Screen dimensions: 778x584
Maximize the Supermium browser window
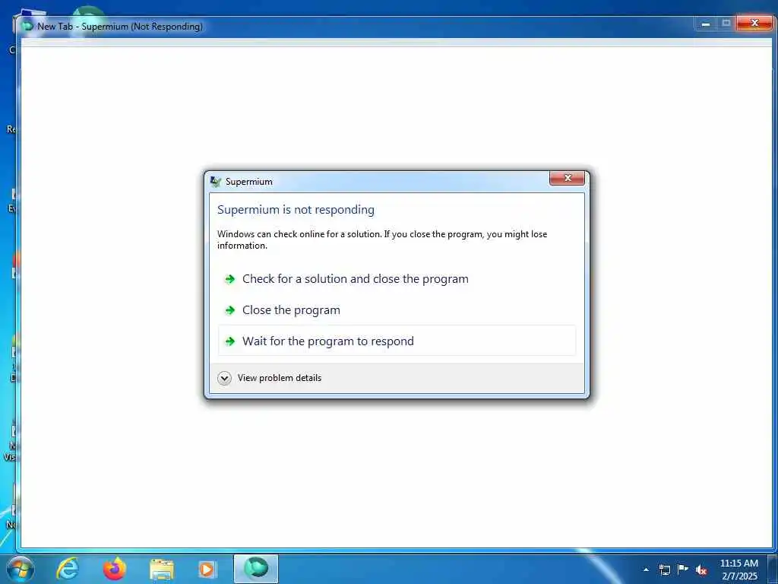tap(726, 24)
